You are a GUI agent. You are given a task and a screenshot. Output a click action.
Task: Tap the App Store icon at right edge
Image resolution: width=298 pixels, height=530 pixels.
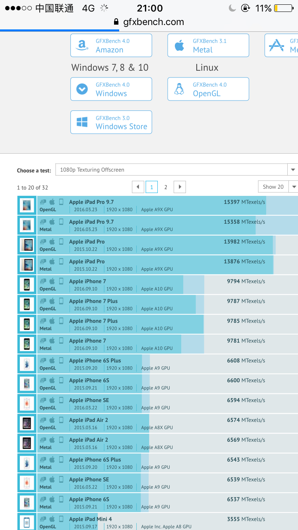277,45
